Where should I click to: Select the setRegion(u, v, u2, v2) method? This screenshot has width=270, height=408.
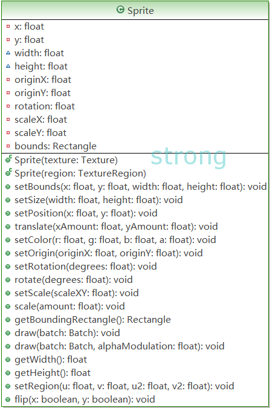click(124, 386)
